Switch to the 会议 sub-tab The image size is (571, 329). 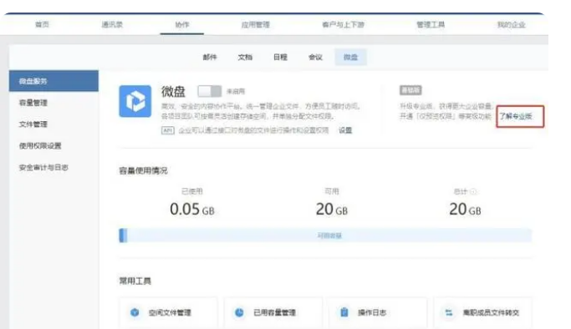pyautogui.click(x=315, y=57)
